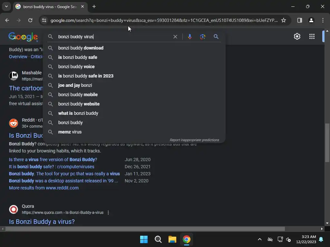Image resolution: width=330 pixels, height=247 pixels.
Task: Open "desktop assistant released in '99" link
Action: (63, 181)
